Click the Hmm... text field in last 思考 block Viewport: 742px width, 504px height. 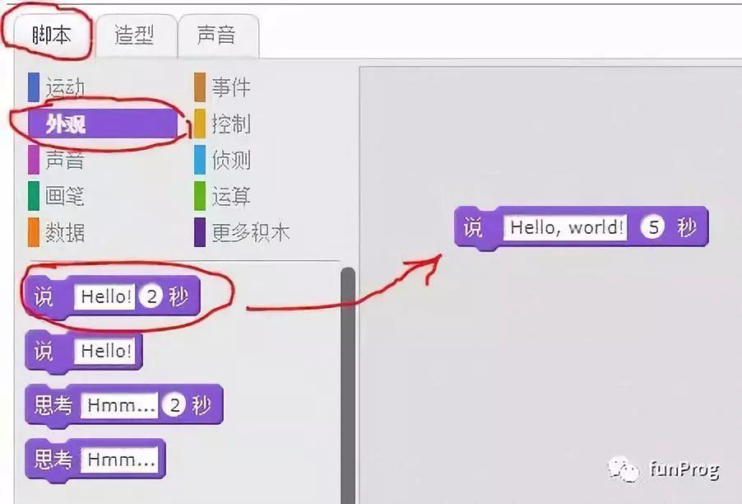click(x=121, y=460)
